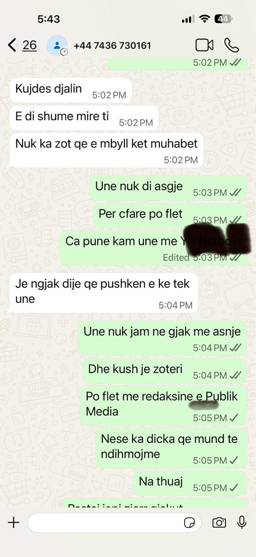Open the sticker picker icon in the message field
Image resolution: width=256 pixels, height=557 pixels.
[190, 523]
